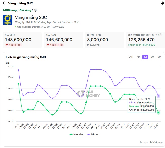Image resolution: width=165 pixels, height=148 pixels.
Task: Open the Giá vàng breadcrumb link
Action: [25, 10]
